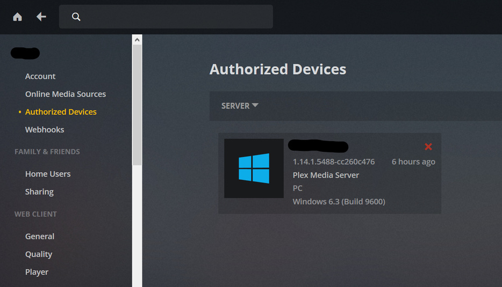Image resolution: width=502 pixels, height=287 pixels.
Task: Open Home Users page
Action: point(48,174)
